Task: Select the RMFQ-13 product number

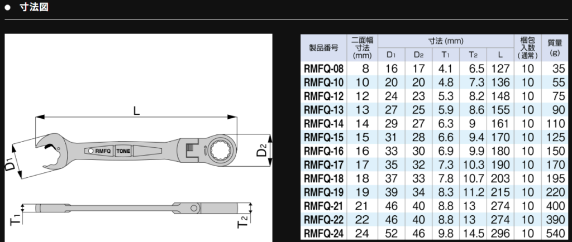Action: pos(323,110)
